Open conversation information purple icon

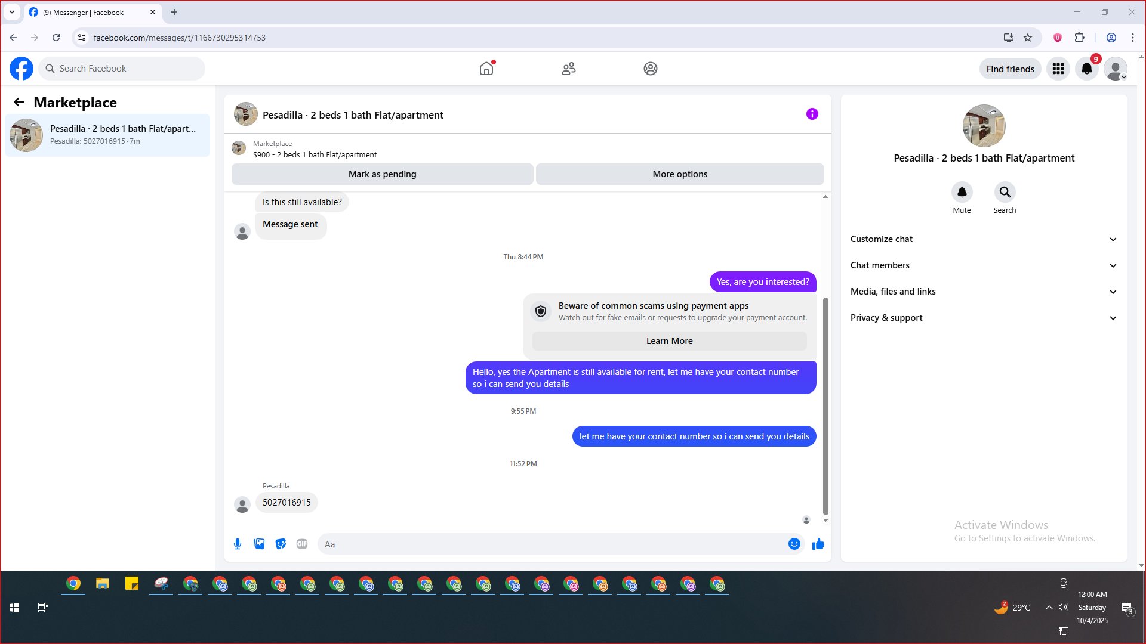click(x=812, y=114)
